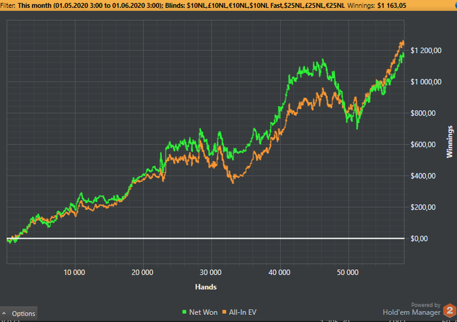Click the green Net Won legend swatch
Viewport: 457px width, 322px height.
pyautogui.click(x=184, y=312)
